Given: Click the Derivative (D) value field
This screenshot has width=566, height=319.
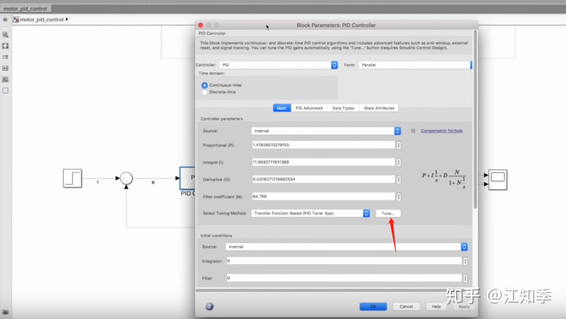Looking at the screenshot, I should coord(323,179).
